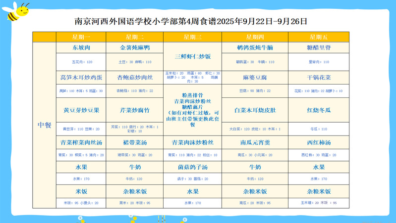Select the 星期五 column header

(x=318, y=37)
